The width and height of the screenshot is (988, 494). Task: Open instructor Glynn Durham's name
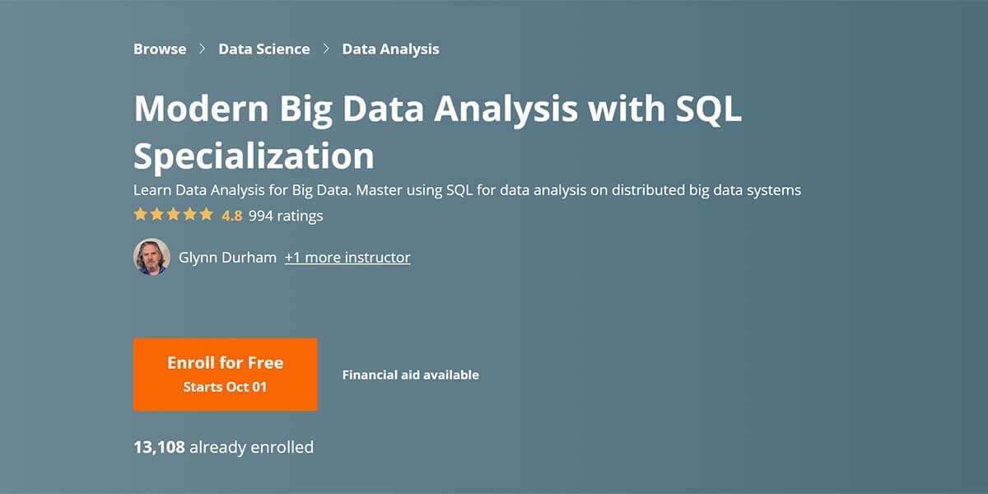coord(227,258)
